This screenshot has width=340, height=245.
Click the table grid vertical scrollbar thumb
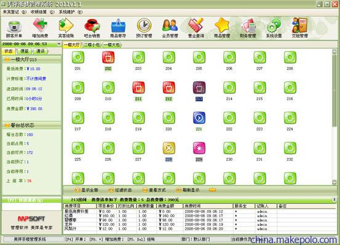point(334,91)
